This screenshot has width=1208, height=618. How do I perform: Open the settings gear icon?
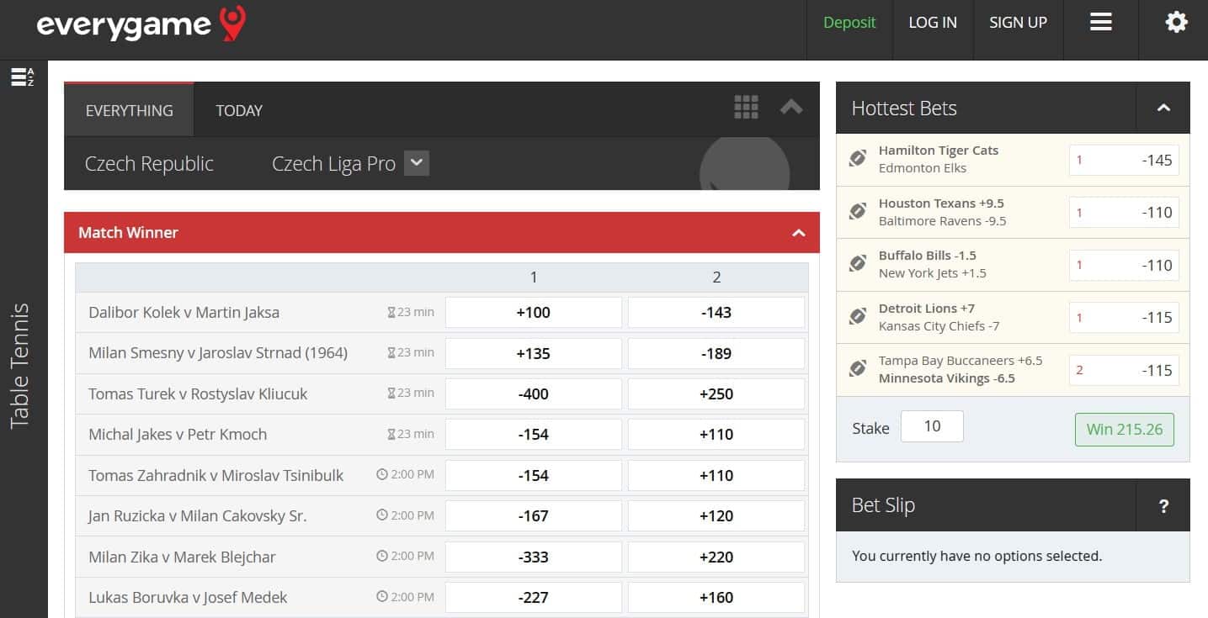pos(1176,22)
